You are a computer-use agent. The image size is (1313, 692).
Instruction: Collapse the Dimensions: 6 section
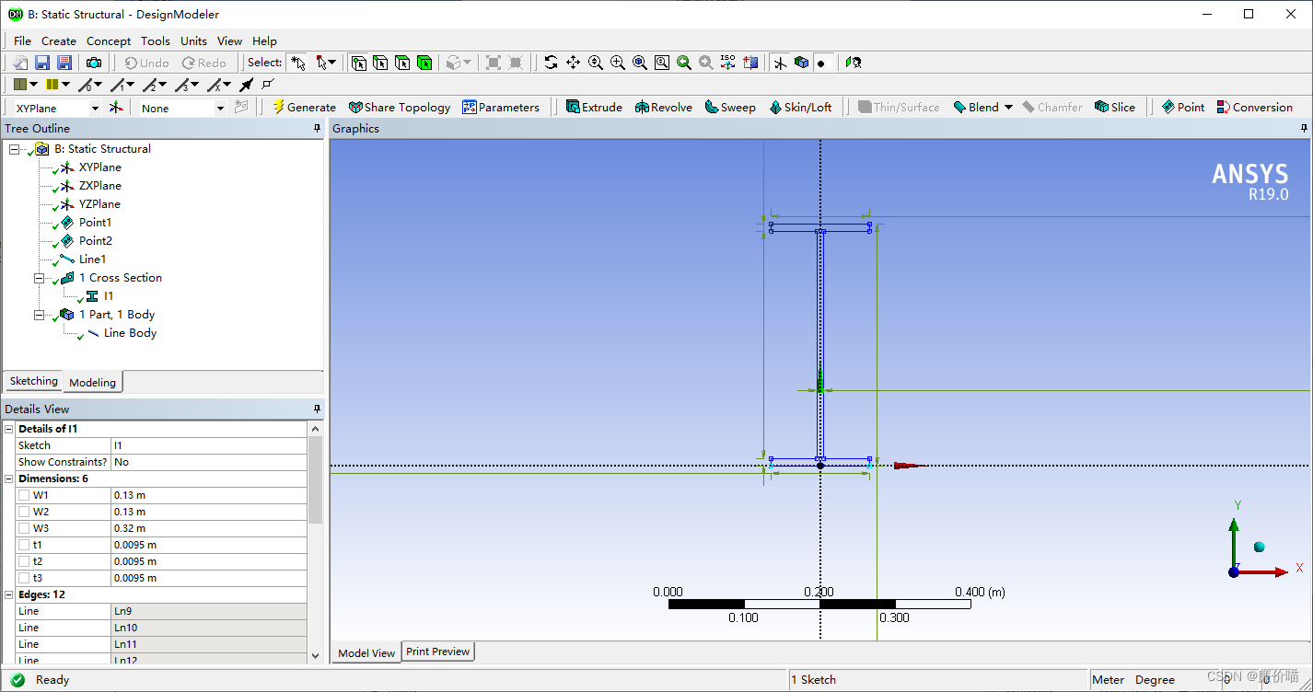pos(9,479)
